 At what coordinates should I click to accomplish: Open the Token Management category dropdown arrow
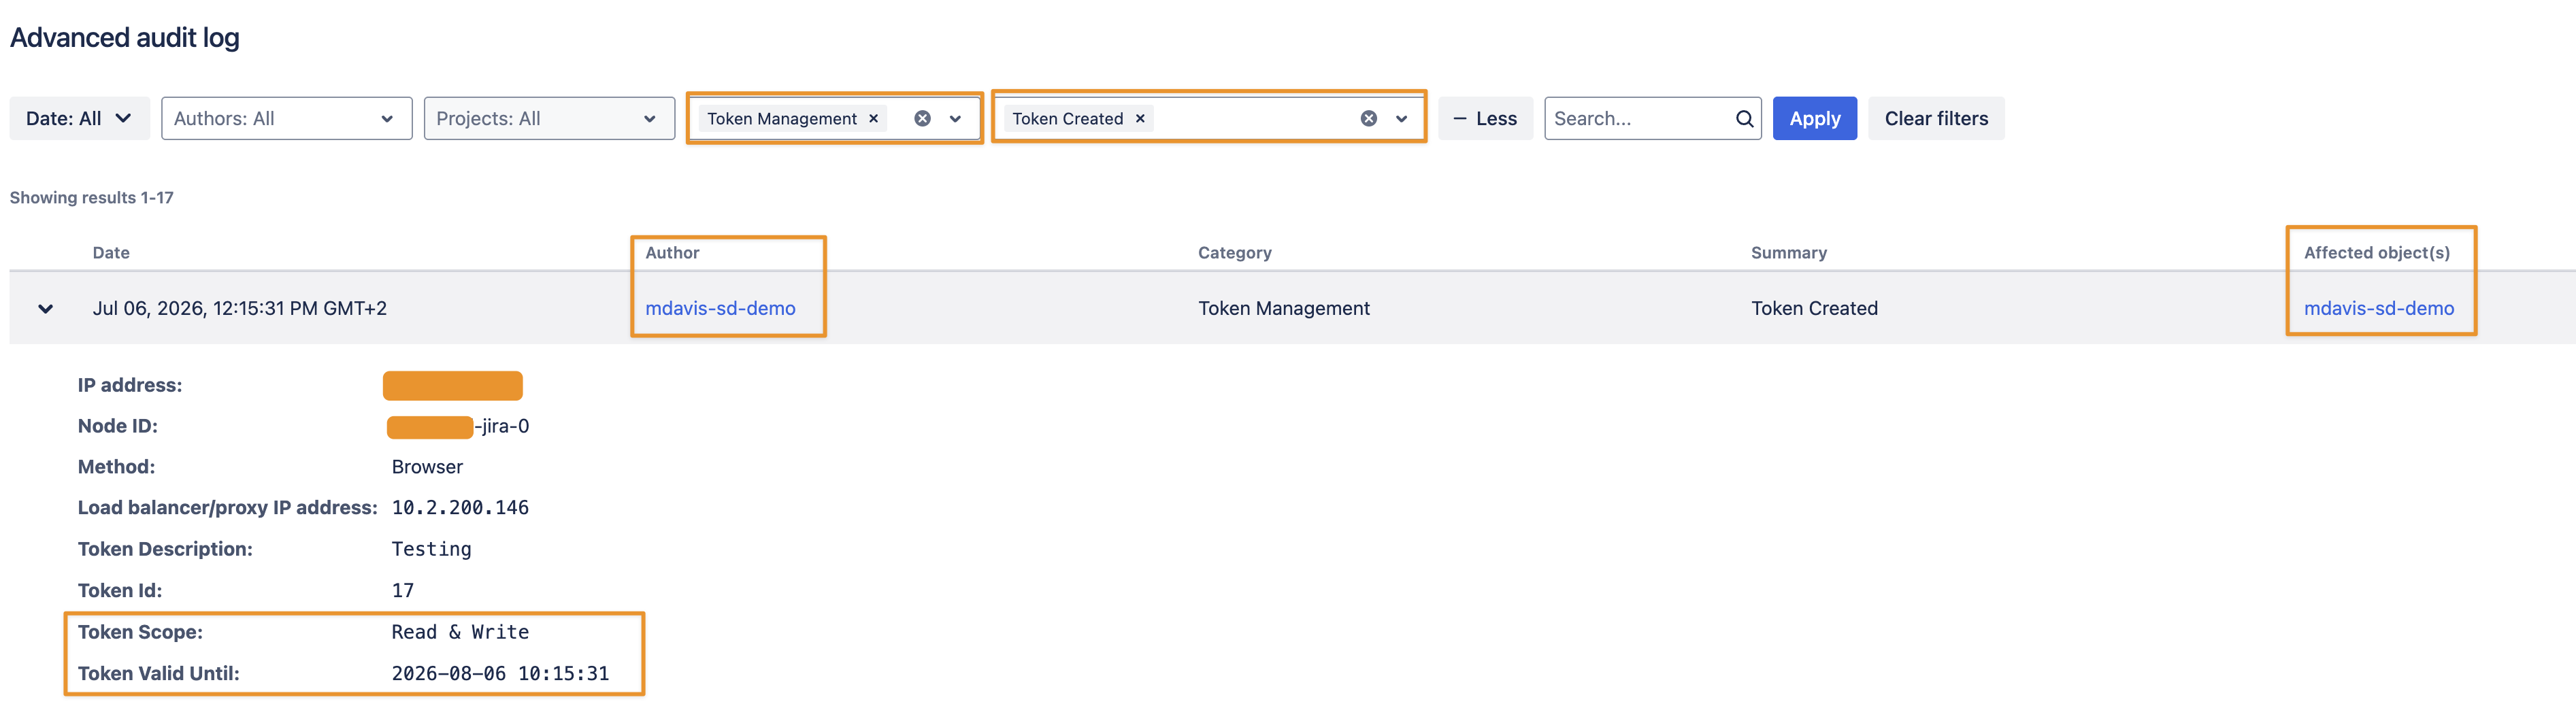click(955, 118)
